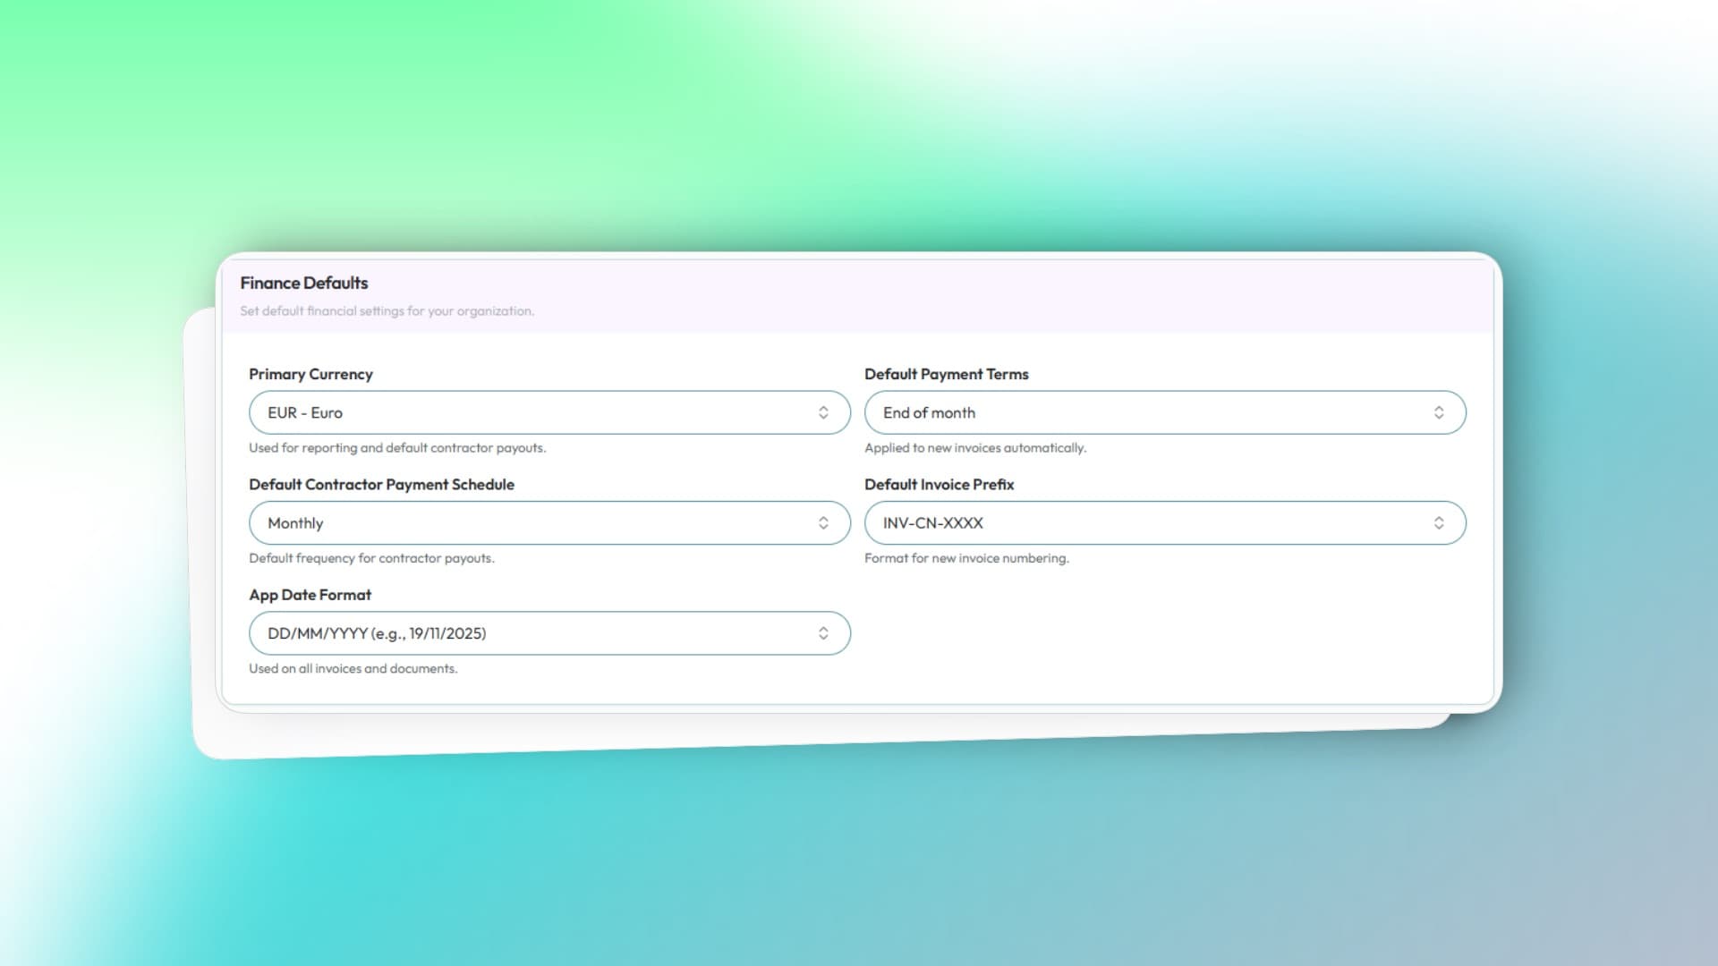Click helper text about reporting and contractor payouts

(397, 448)
